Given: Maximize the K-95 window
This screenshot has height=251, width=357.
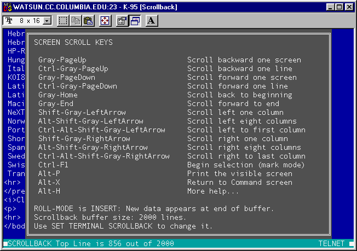Looking at the screenshot, I should pos(339,7).
